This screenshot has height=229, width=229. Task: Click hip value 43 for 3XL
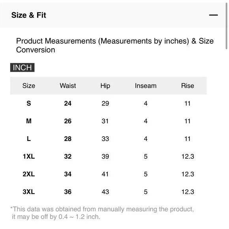(105, 192)
